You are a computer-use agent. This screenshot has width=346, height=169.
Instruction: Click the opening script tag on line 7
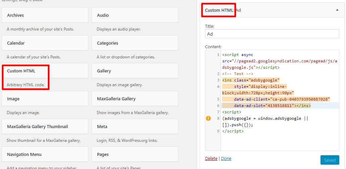coord(232,112)
